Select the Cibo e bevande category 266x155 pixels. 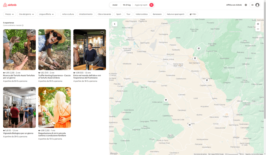[x=105, y=14]
